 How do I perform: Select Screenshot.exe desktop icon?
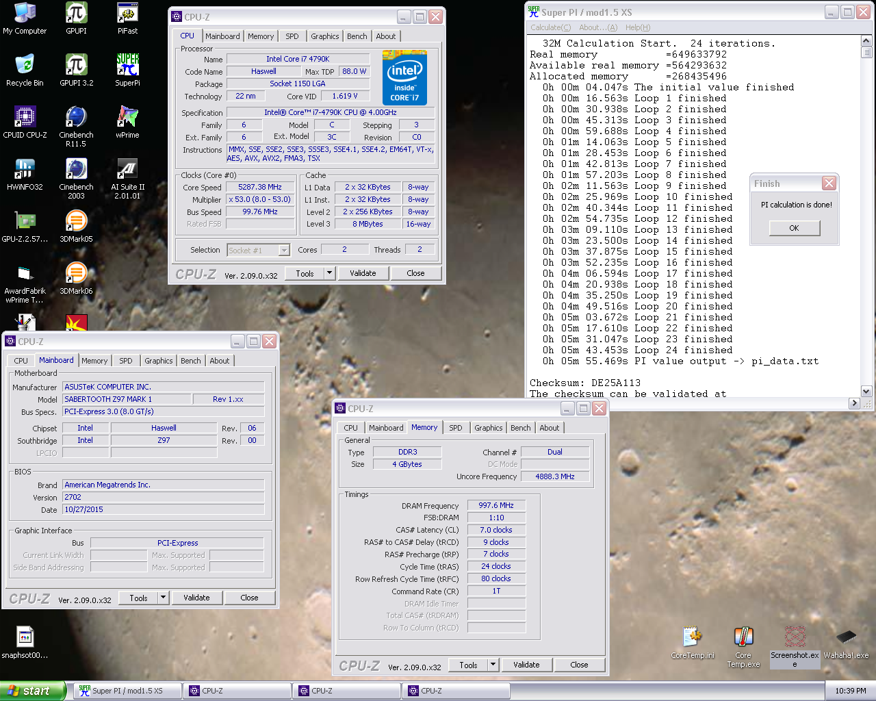(795, 647)
